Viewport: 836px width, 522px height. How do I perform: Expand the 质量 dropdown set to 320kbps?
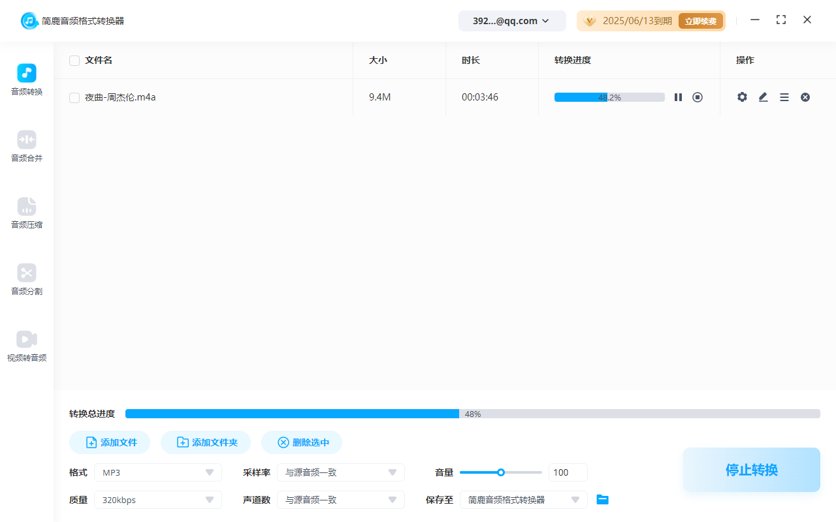click(157, 499)
